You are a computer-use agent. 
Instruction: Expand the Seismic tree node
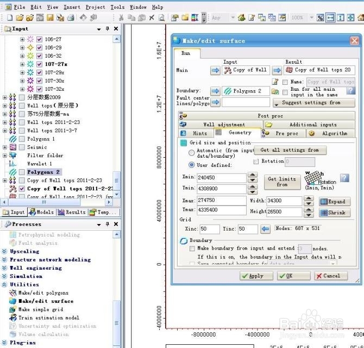click(5, 147)
